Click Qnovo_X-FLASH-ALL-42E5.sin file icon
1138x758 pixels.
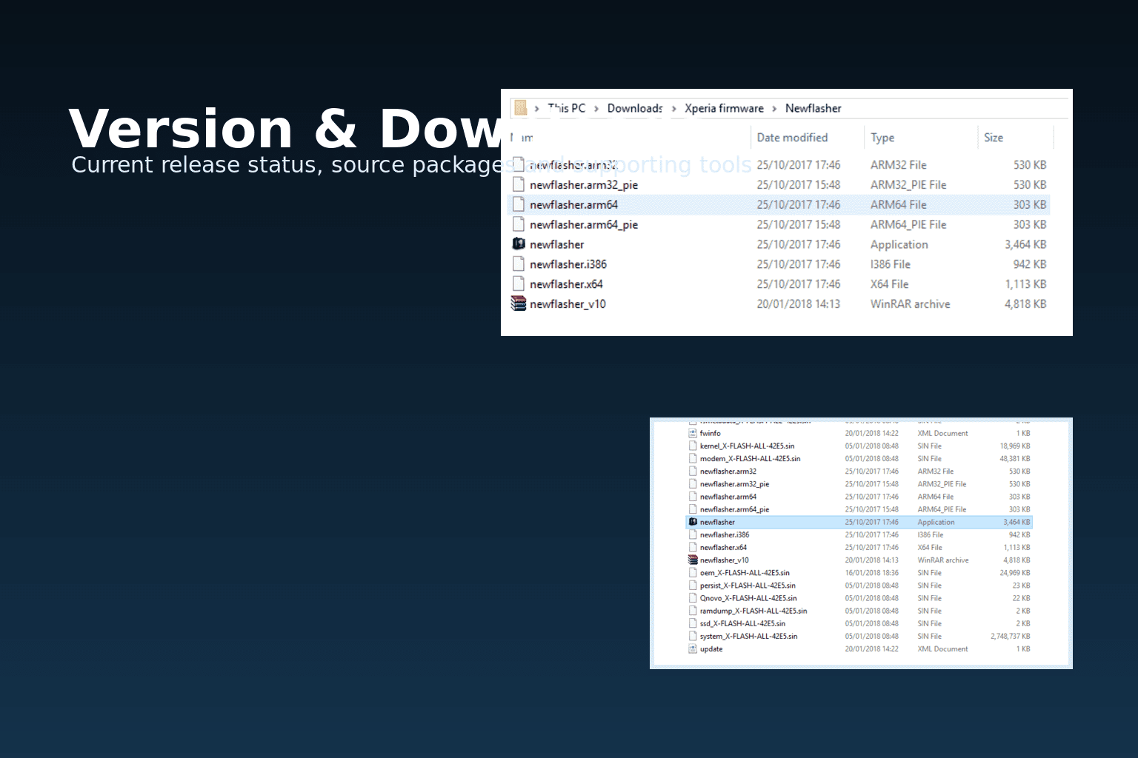click(x=693, y=598)
